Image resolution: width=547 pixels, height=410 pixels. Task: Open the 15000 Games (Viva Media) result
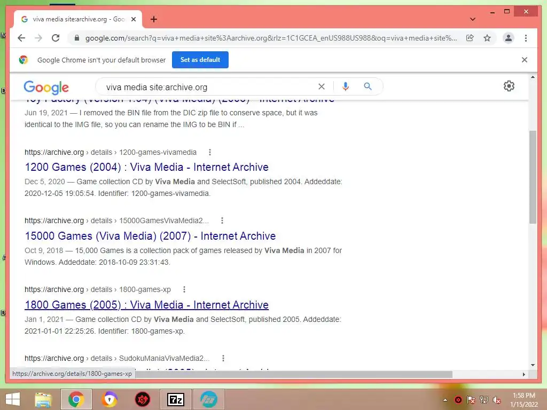[150, 236]
